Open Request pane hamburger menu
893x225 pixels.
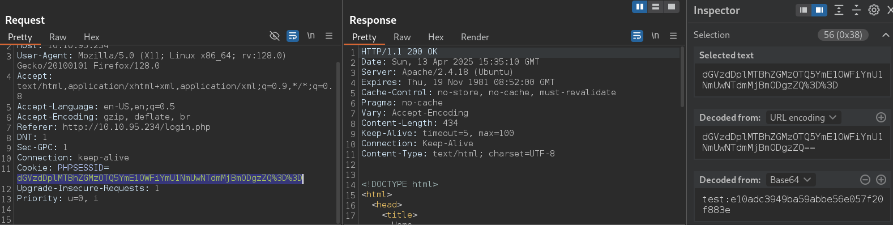[329, 36]
